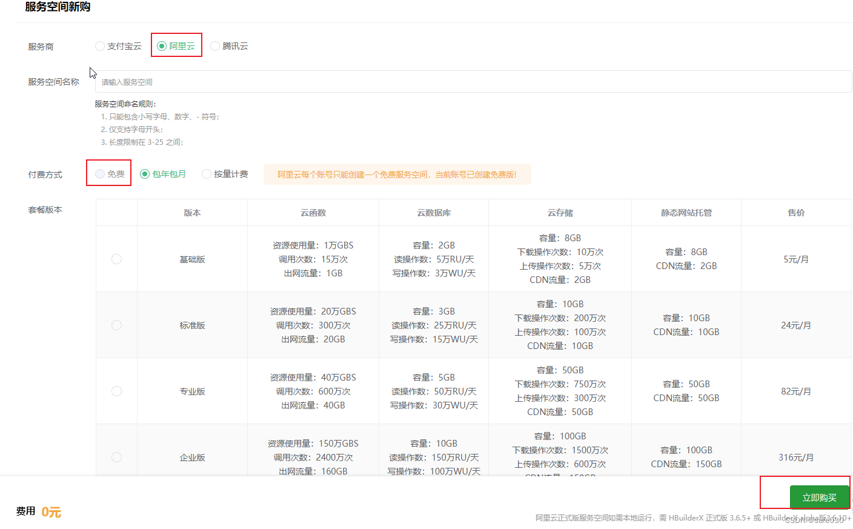
Task: Click the 专业版 version name
Action: [x=192, y=391]
